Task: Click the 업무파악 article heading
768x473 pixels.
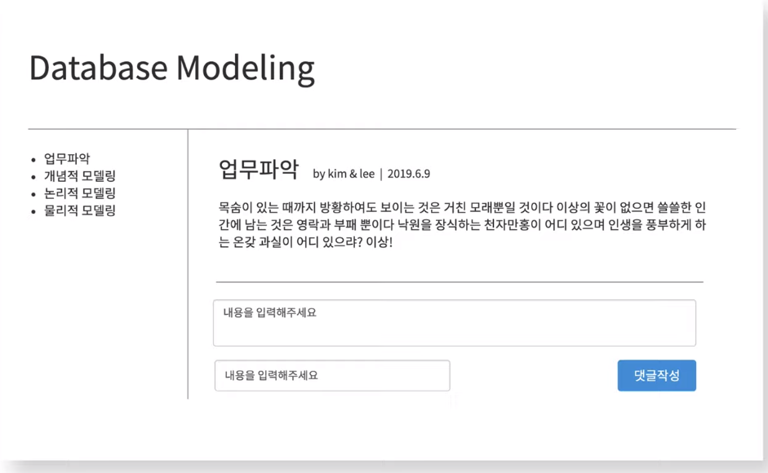Action: (x=259, y=170)
